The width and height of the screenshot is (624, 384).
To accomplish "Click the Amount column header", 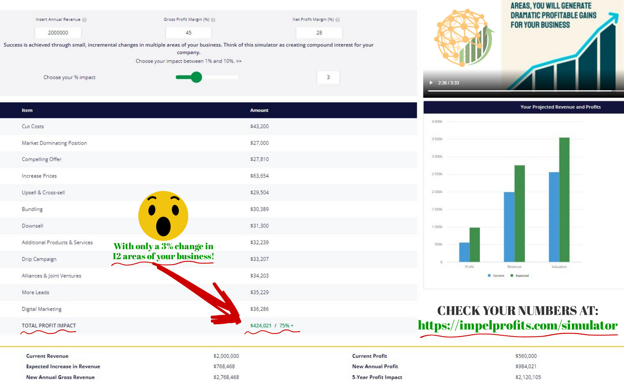I will (259, 110).
